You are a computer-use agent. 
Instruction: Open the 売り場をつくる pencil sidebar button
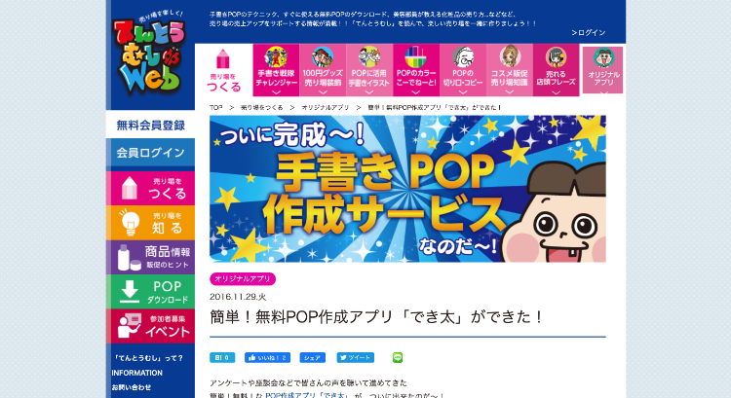[x=150, y=189]
